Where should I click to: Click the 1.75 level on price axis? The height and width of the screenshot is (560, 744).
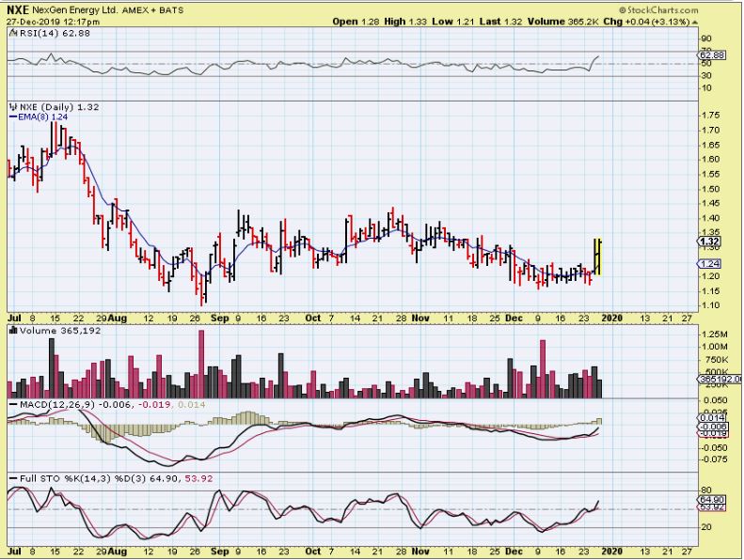[x=711, y=116]
